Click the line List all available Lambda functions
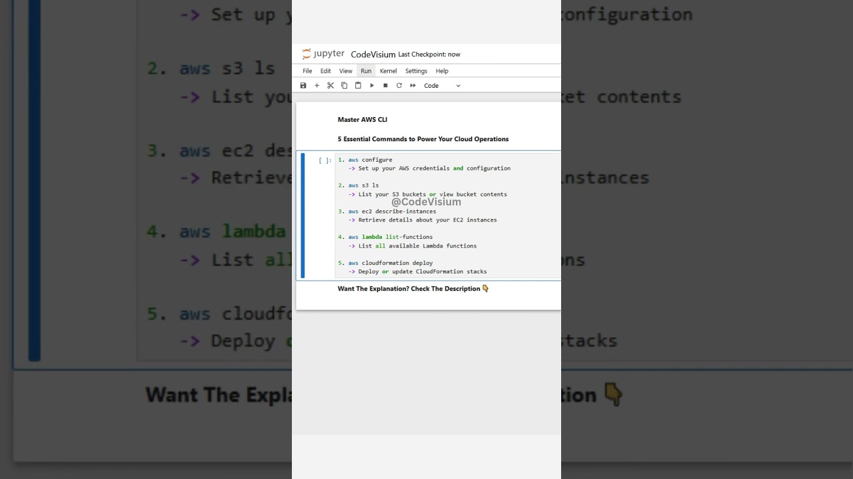The image size is (853, 479). click(413, 245)
